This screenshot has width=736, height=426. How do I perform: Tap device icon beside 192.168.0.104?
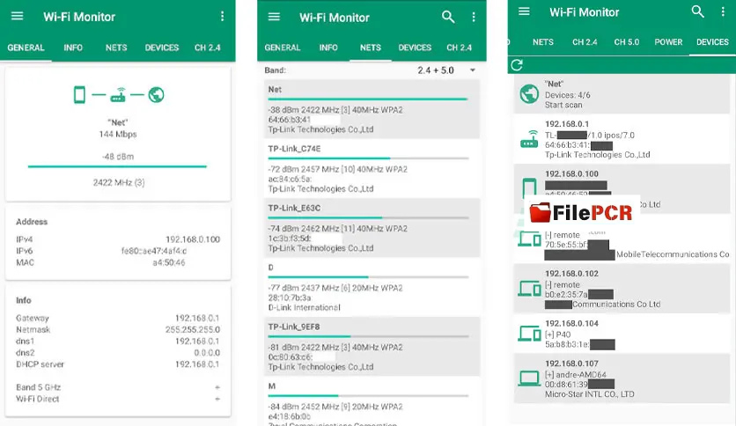click(x=529, y=334)
